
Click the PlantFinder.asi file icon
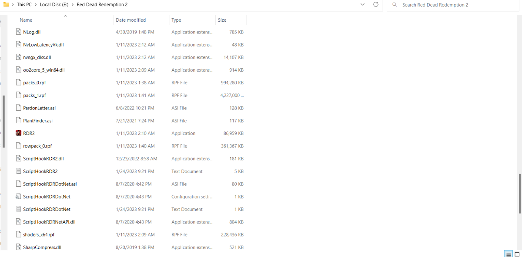[18, 121]
